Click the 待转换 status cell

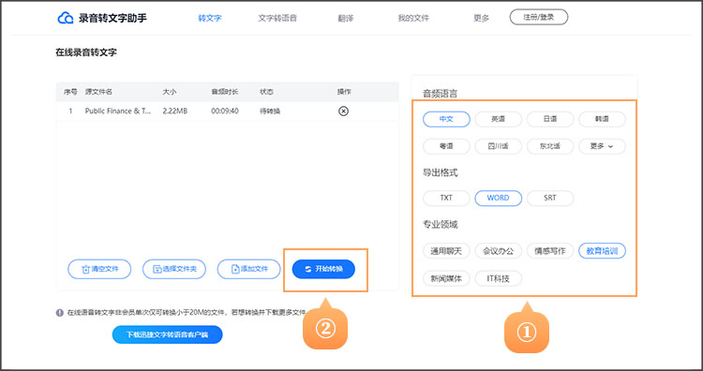tap(270, 111)
